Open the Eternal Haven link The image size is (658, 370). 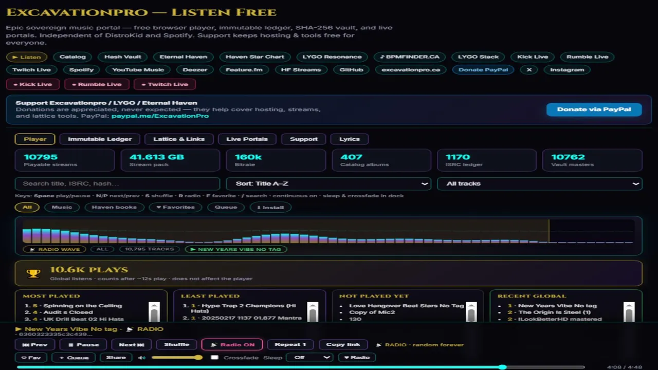pos(183,57)
